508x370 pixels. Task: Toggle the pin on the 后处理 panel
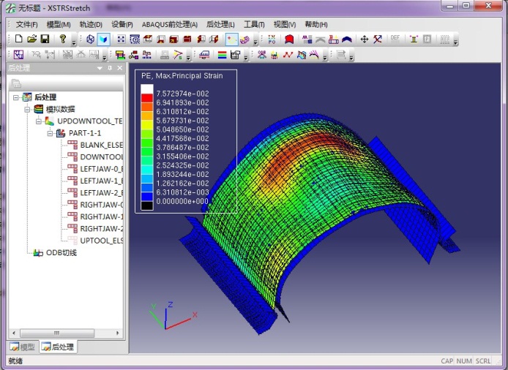coord(110,68)
